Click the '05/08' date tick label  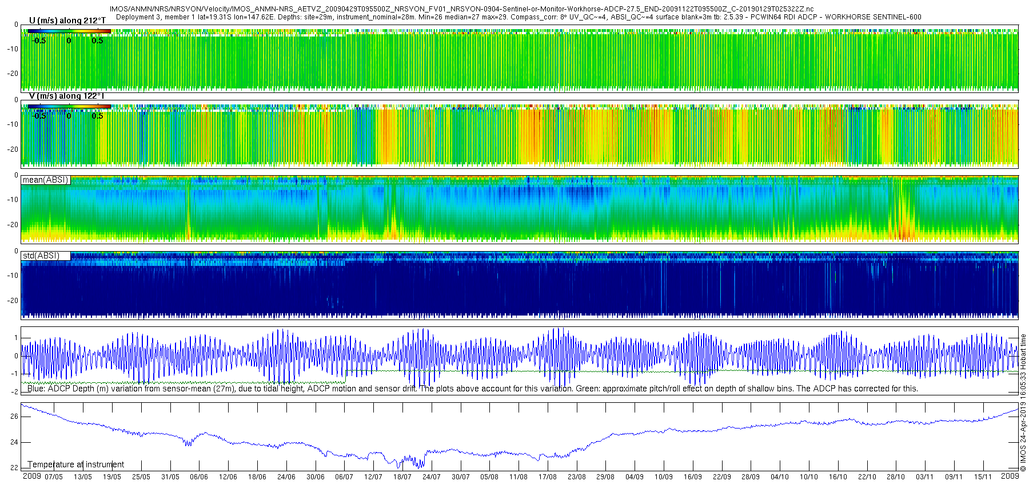(x=489, y=477)
